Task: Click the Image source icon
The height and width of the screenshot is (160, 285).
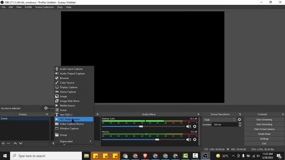Action: [x=57, y=96]
